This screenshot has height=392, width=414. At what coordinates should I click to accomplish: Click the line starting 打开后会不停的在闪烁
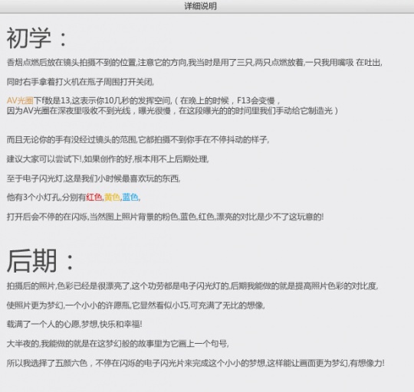tap(166, 217)
